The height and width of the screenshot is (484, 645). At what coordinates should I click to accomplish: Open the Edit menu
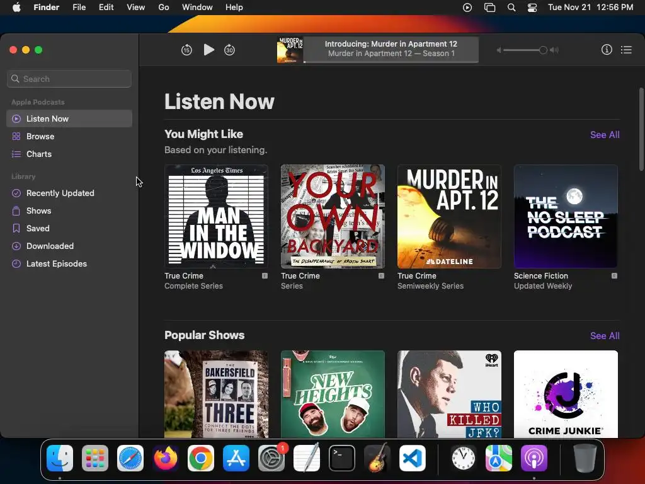[106, 8]
